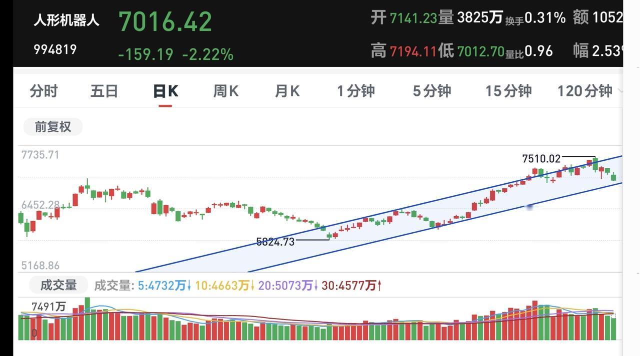Select the 日K tab
Screen dimensions: 640x356
[165, 91]
